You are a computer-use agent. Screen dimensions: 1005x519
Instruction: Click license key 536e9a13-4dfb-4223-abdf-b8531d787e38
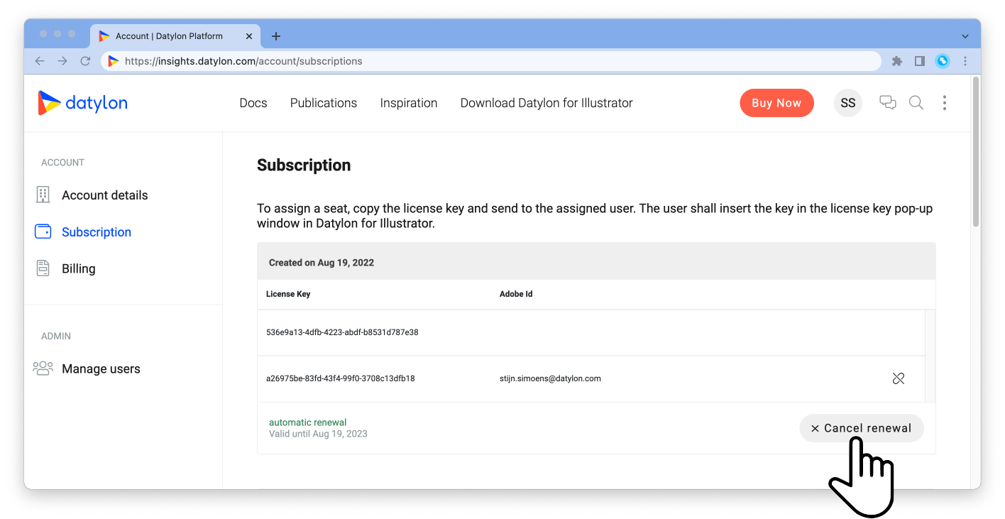pos(342,332)
